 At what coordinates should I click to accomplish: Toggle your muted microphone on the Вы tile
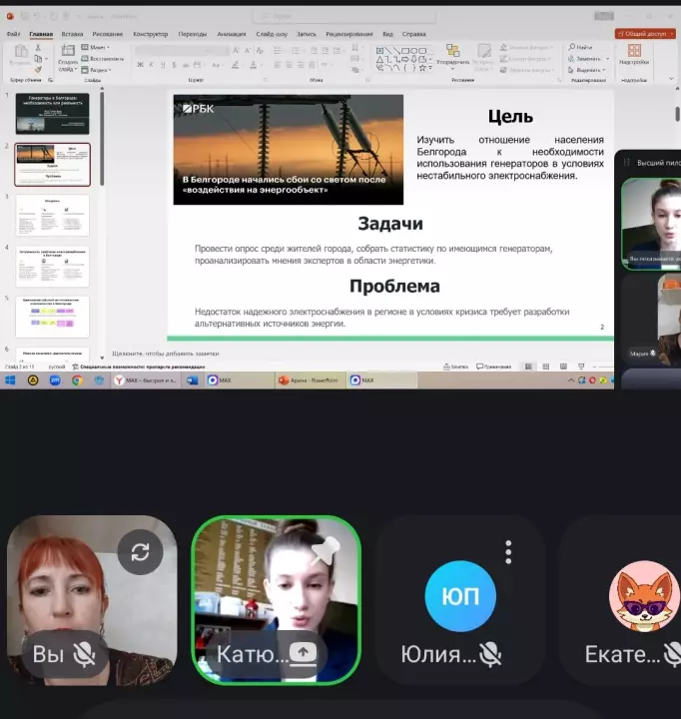85,655
